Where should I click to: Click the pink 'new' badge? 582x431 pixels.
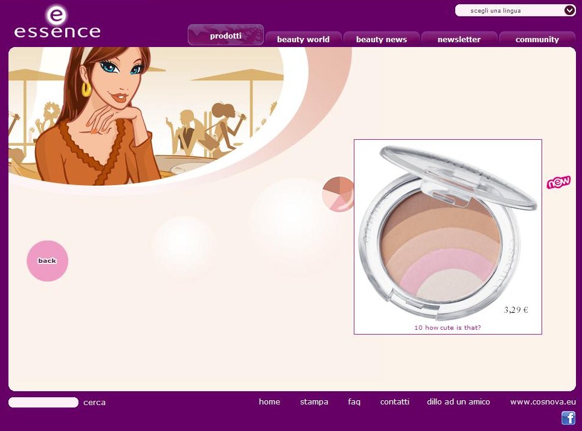pyautogui.click(x=558, y=182)
